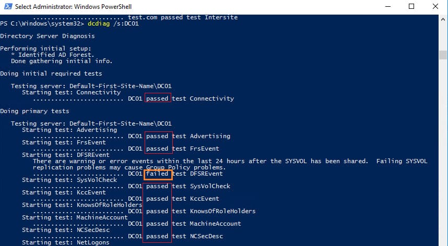This screenshot has width=448, height=246.
Task: Click the 'Starting test: NetLogons' line
Action: tap(66, 242)
